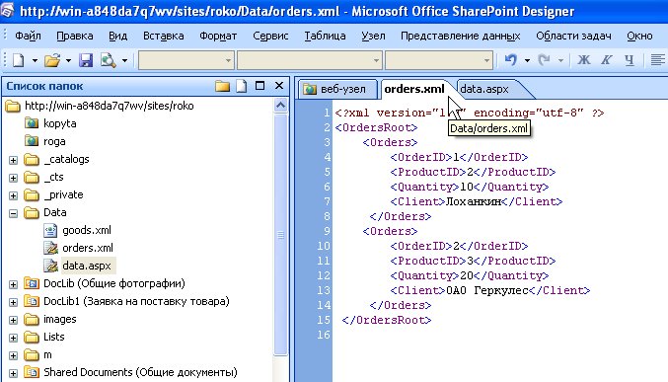The image size is (668, 382).
Task: Click the Open folder toolbar icon
Action: click(x=52, y=60)
